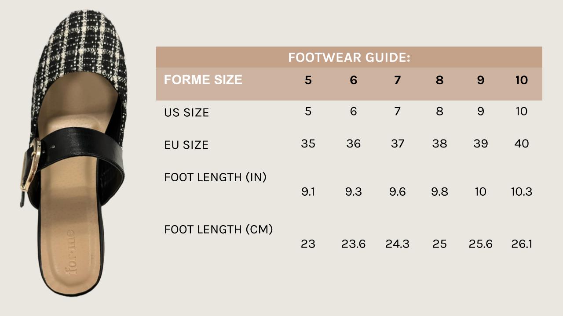Click the 10.3 inch foot length value

click(522, 192)
